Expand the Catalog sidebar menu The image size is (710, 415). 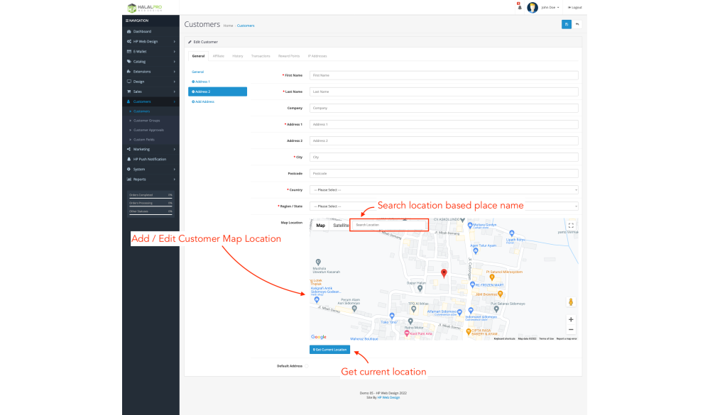point(150,62)
